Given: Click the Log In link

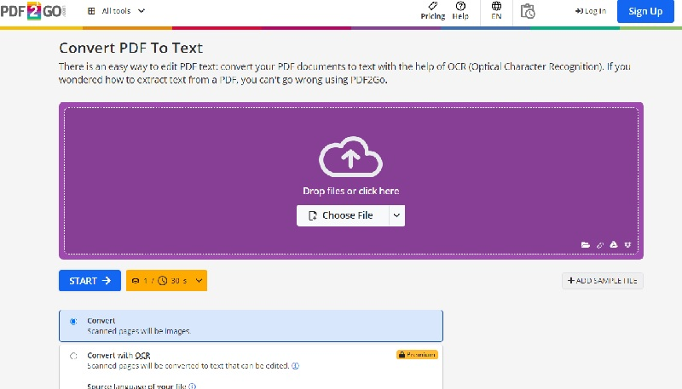Looking at the screenshot, I should coord(591,11).
